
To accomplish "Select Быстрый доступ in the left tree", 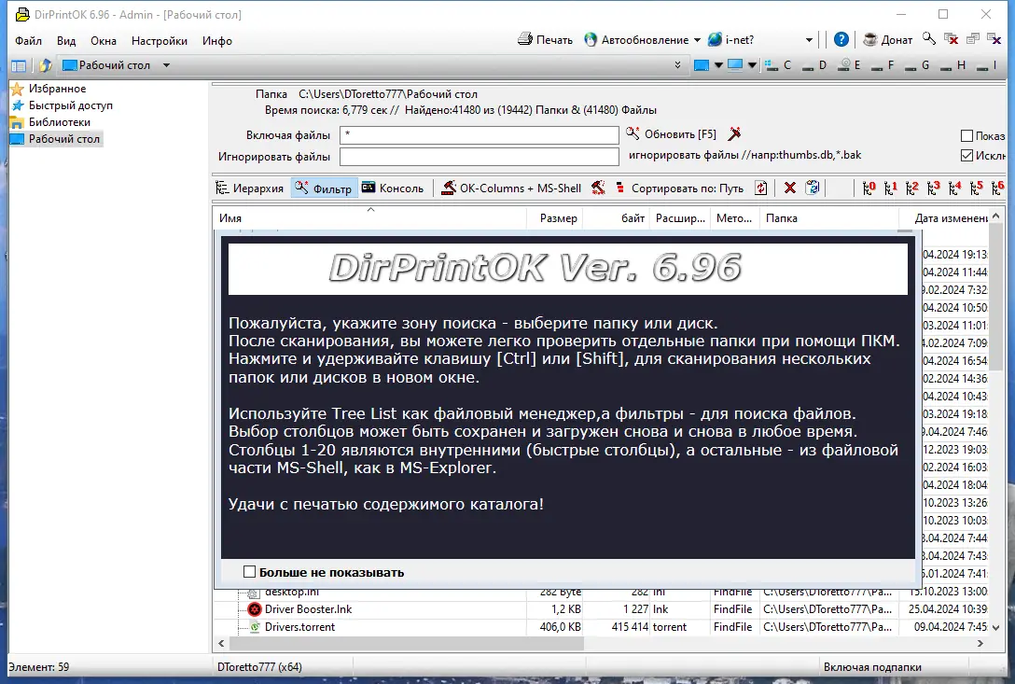I will (63, 105).
